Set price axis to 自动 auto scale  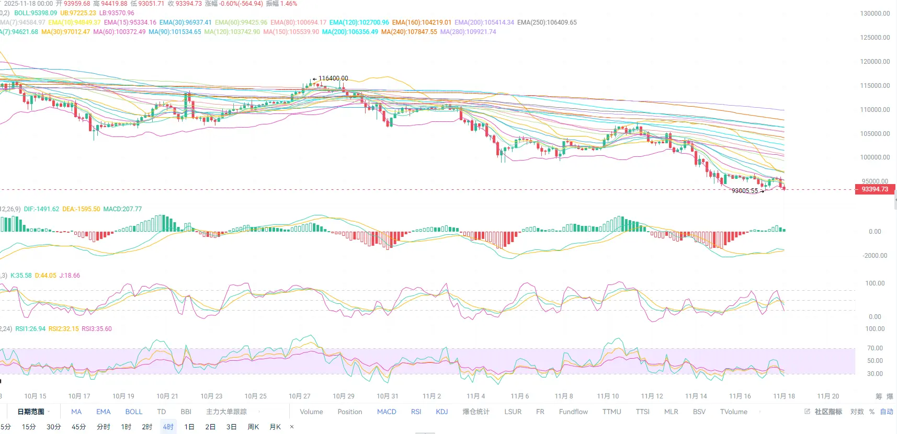click(887, 412)
